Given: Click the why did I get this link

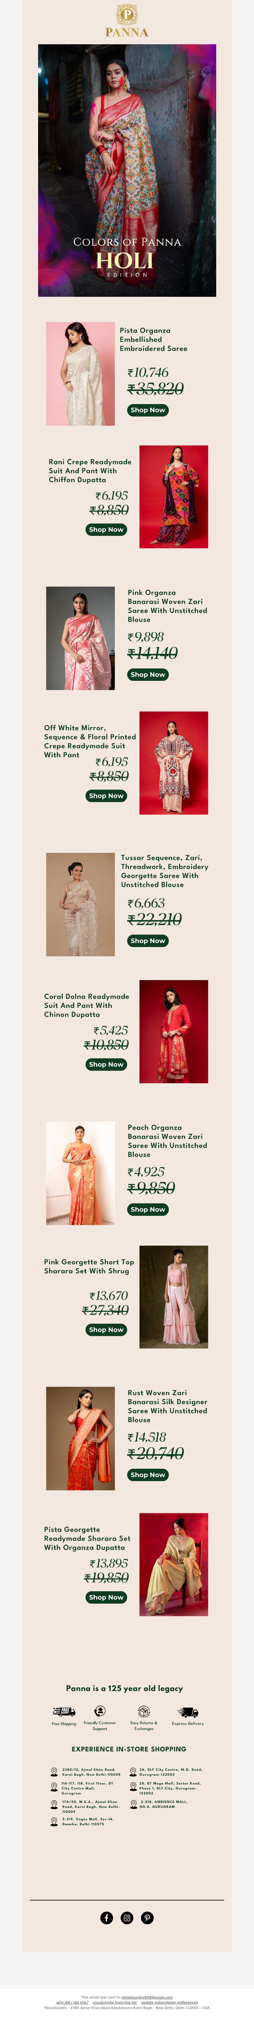Looking at the screenshot, I should [72, 2002].
